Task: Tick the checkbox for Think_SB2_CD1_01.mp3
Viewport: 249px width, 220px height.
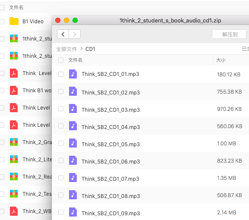Action: click(61, 74)
